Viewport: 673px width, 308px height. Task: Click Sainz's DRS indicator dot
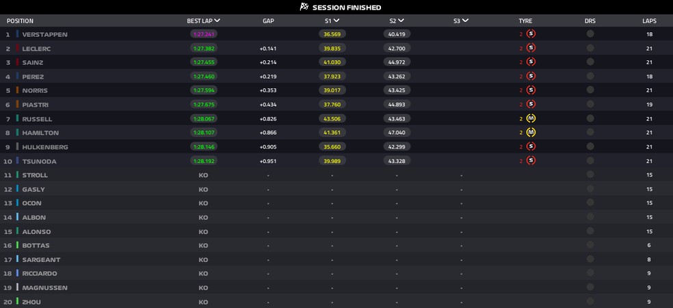(x=590, y=62)
